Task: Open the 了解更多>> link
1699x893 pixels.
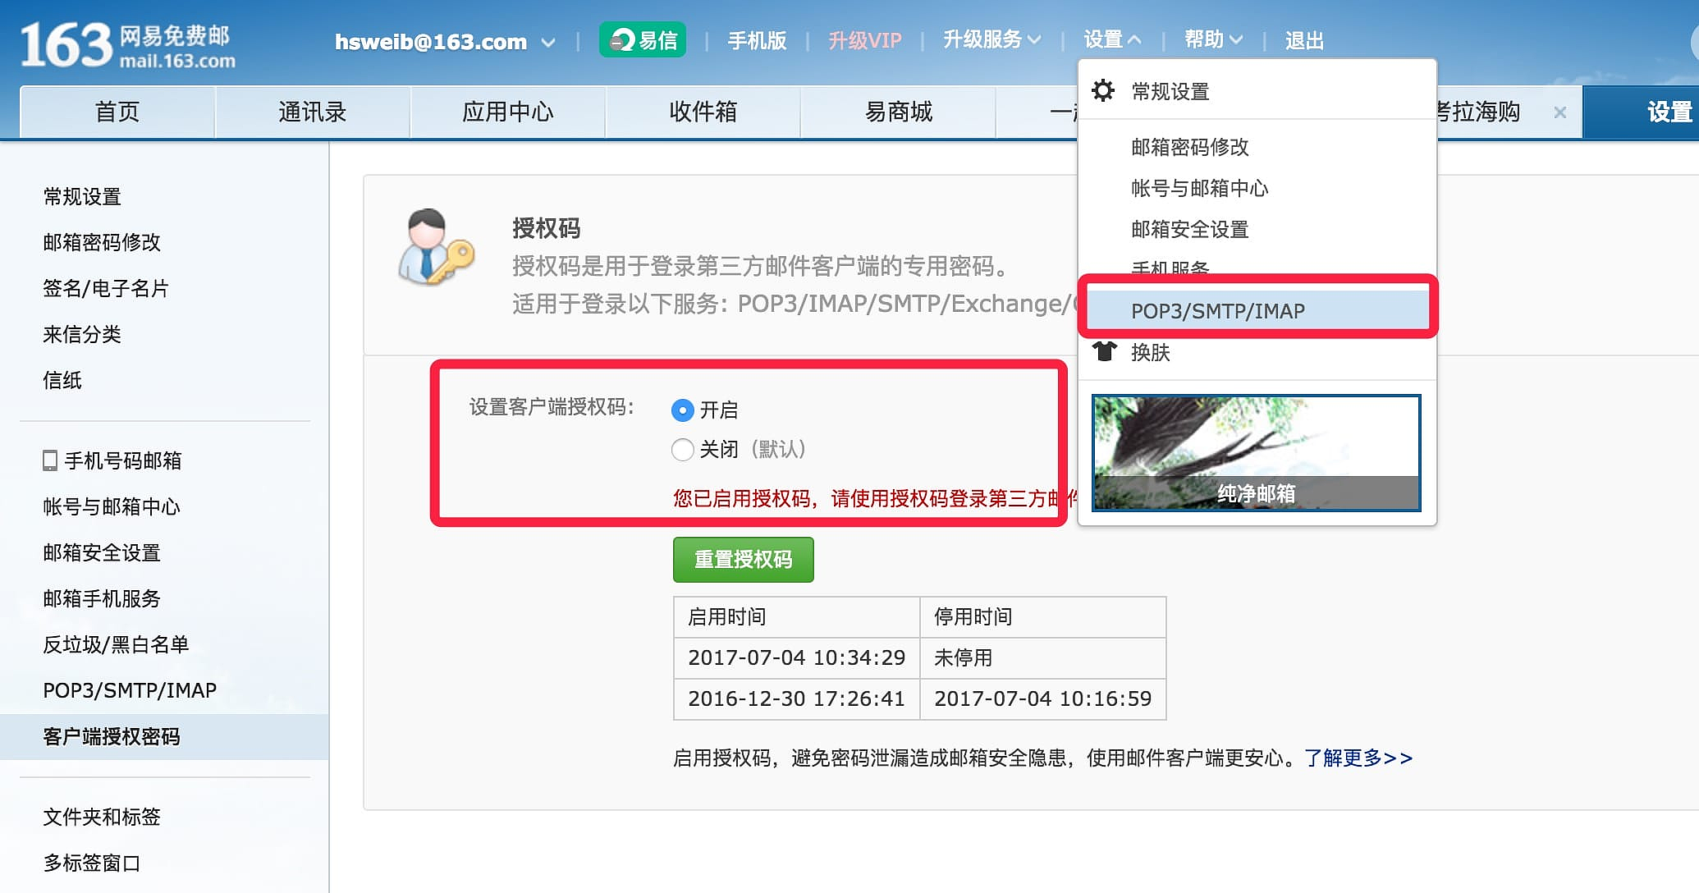Action: click(x=1358, y=758)
